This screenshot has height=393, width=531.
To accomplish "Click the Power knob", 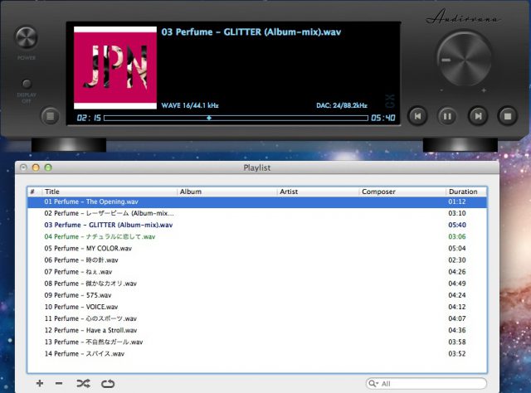I will click(27, 37).
